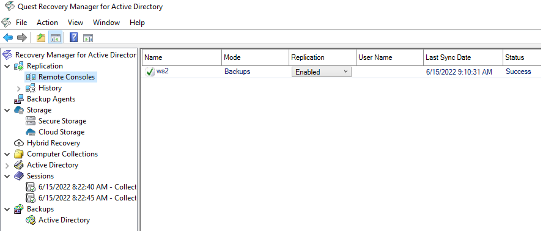Click the History clock icon
The image size is (543, 231).
pos(31,88)
